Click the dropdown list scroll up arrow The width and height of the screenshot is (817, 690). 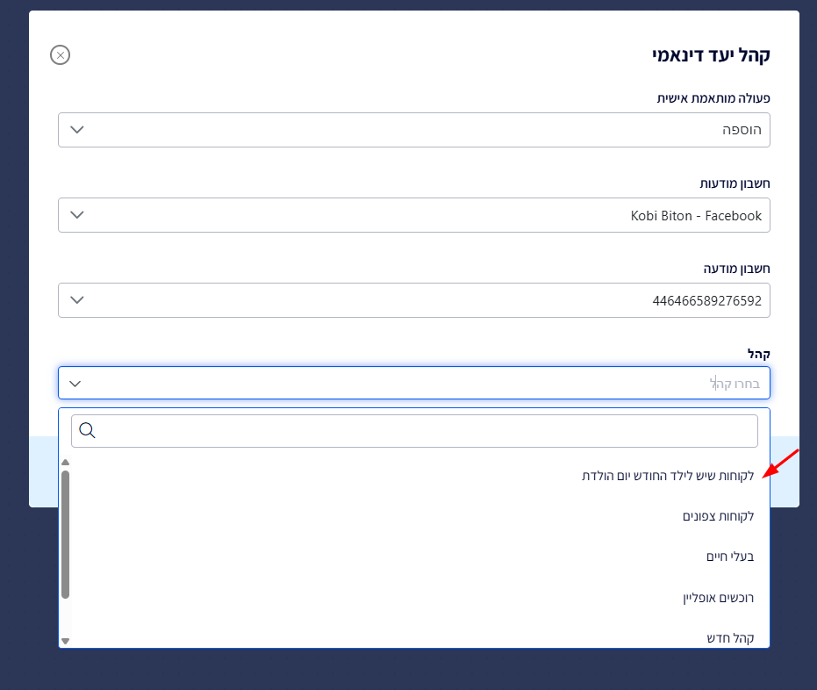pos(65,463)
